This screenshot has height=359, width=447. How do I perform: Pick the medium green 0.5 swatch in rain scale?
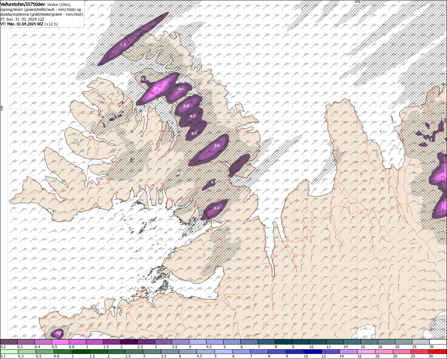[45, 351]
